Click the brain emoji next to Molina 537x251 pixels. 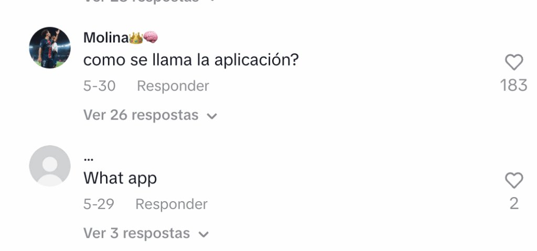[151, 37]
